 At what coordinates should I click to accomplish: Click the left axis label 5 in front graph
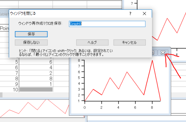click(x=79, y=78)
